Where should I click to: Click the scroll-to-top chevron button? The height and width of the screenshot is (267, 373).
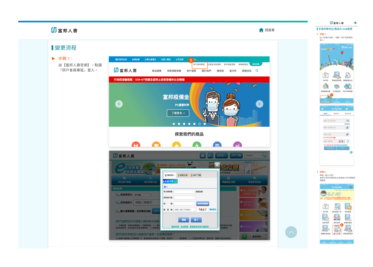(x=291, y=232)
